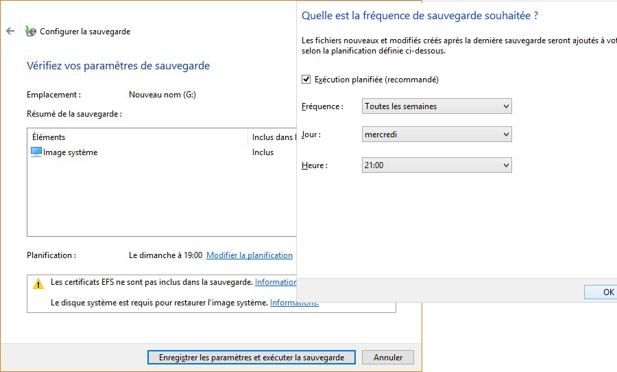Click the Inclus cell in the Image système row
The height and width of the screenshot is (372, 617).
263,152
